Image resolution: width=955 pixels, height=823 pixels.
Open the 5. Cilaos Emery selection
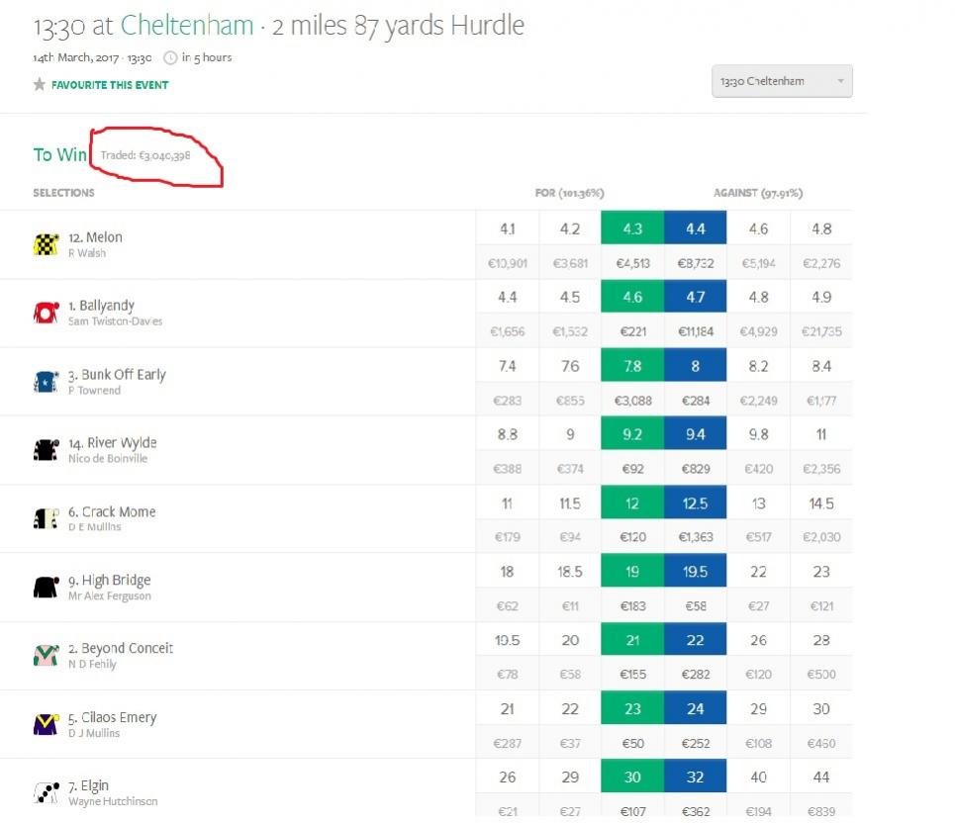113,717
